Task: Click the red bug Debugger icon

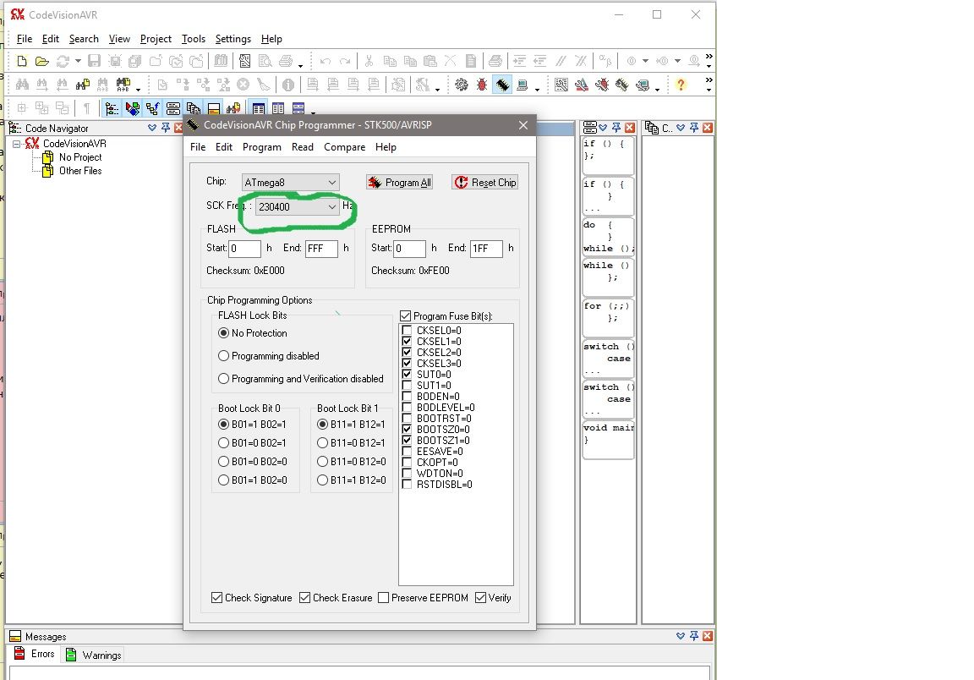Action: coord(481,85)
